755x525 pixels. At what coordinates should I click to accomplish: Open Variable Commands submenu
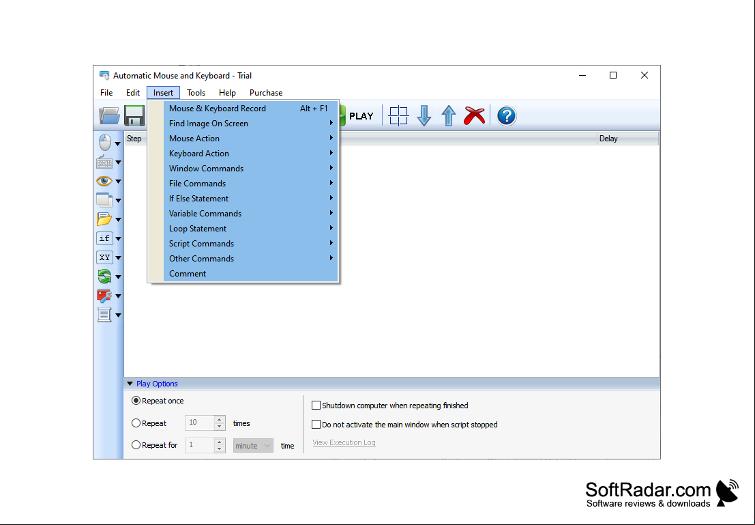point(250,213)
